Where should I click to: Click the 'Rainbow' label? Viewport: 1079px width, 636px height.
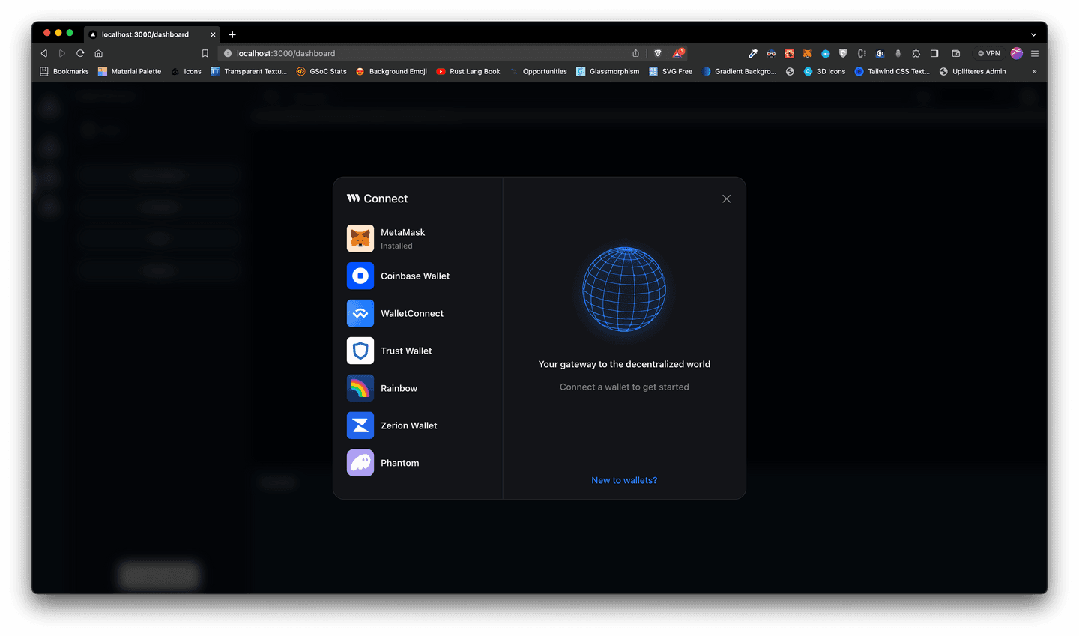399,388
